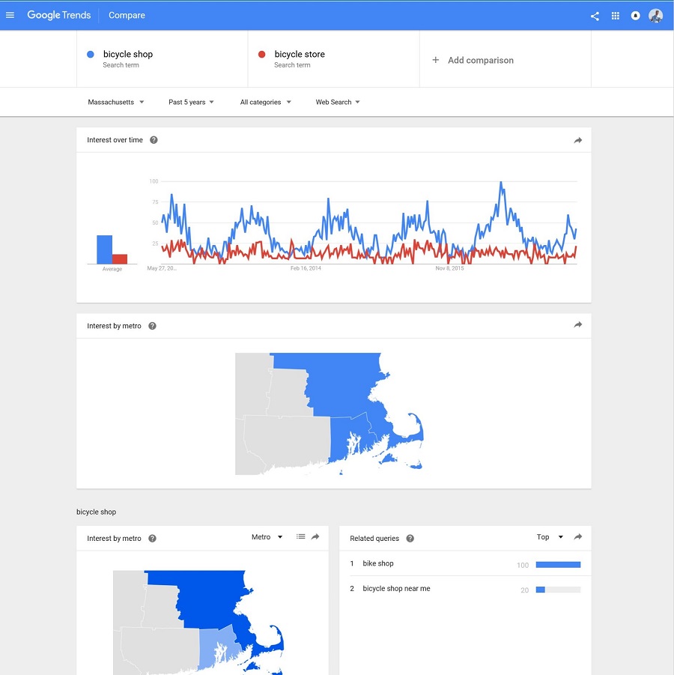Open the All categories dropdown
Image resolution: width=674 pixels, height=675 pixels.
266,102
